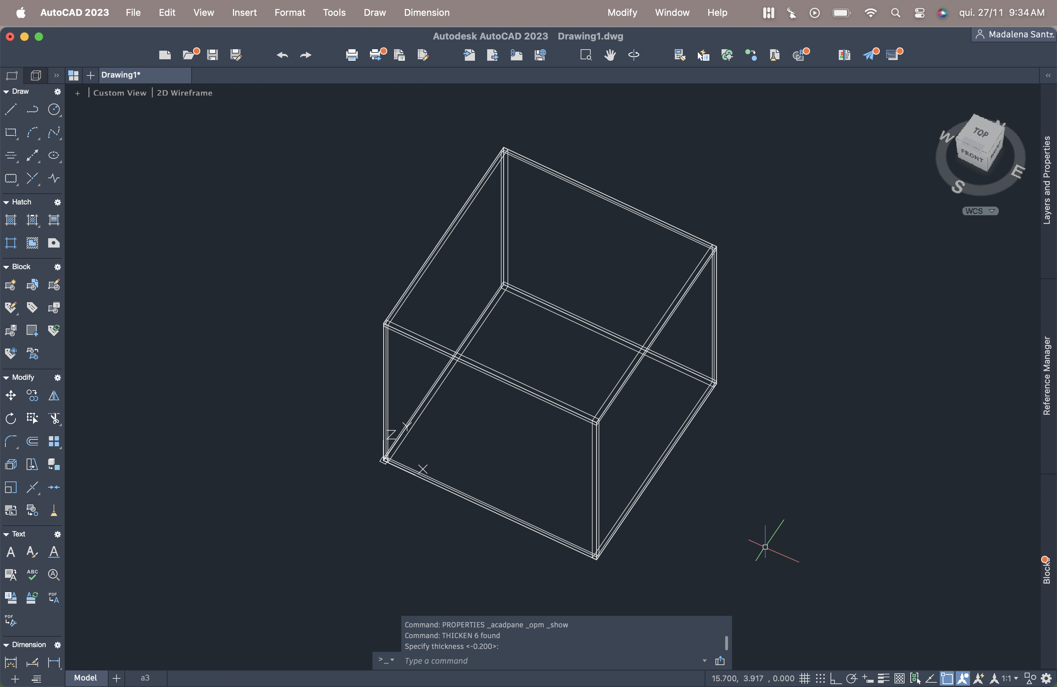Activate the Rotate tool

[x=11, y=419]
